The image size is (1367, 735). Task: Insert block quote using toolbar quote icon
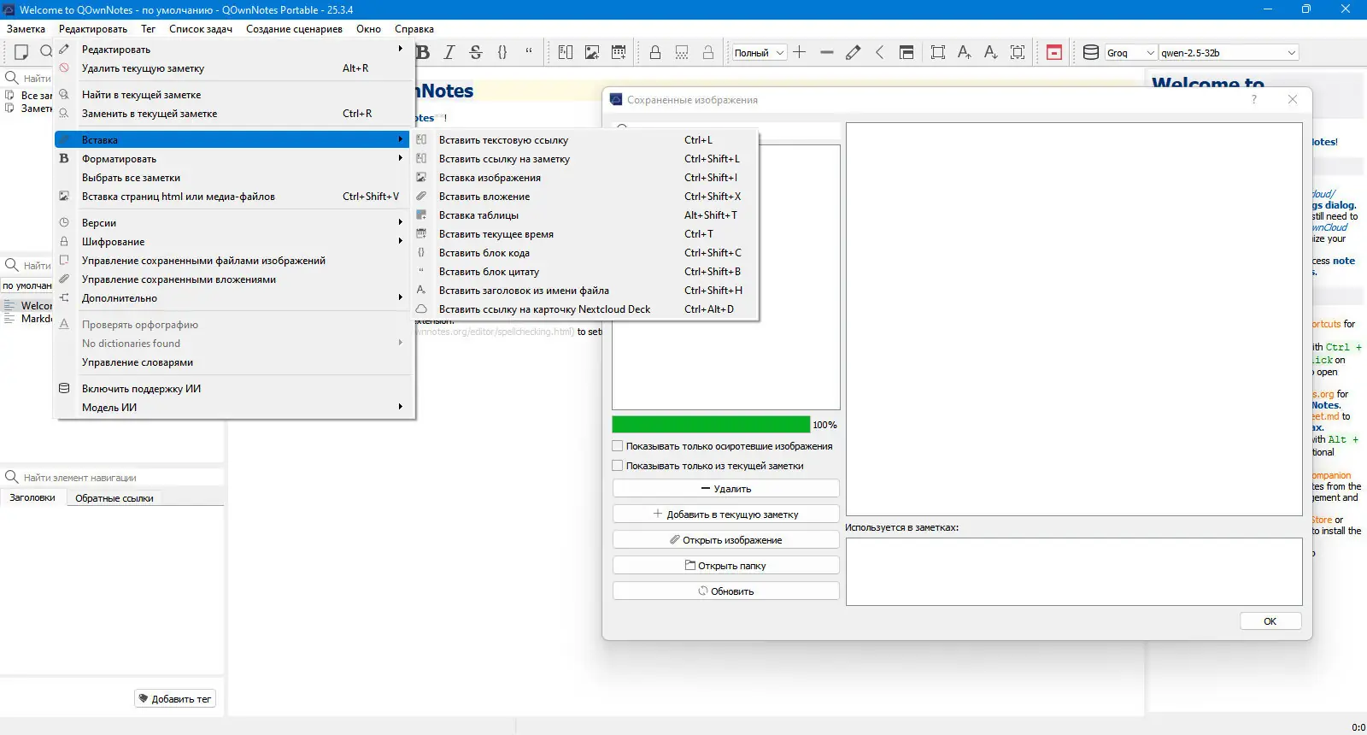(x=529, y=52)
